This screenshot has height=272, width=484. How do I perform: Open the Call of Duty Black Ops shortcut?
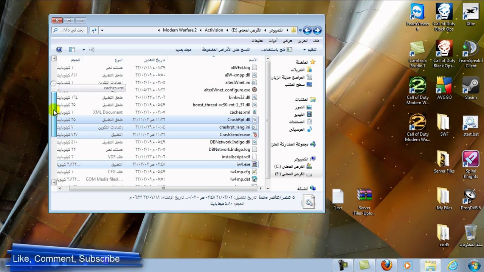click(444, 17)
